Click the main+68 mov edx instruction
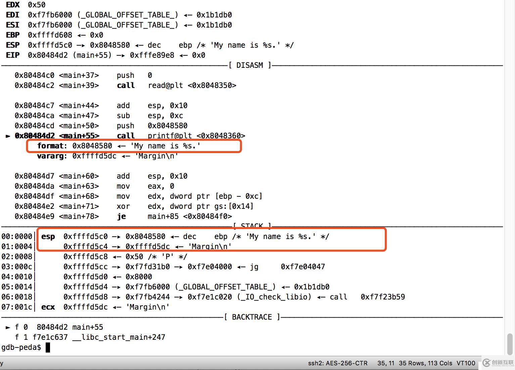 138,196
